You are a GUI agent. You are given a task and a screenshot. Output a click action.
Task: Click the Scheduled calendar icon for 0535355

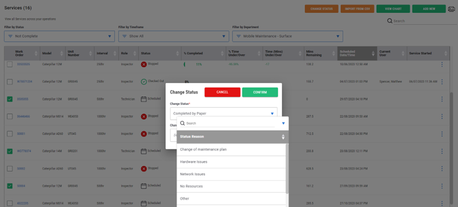[144, 99]
